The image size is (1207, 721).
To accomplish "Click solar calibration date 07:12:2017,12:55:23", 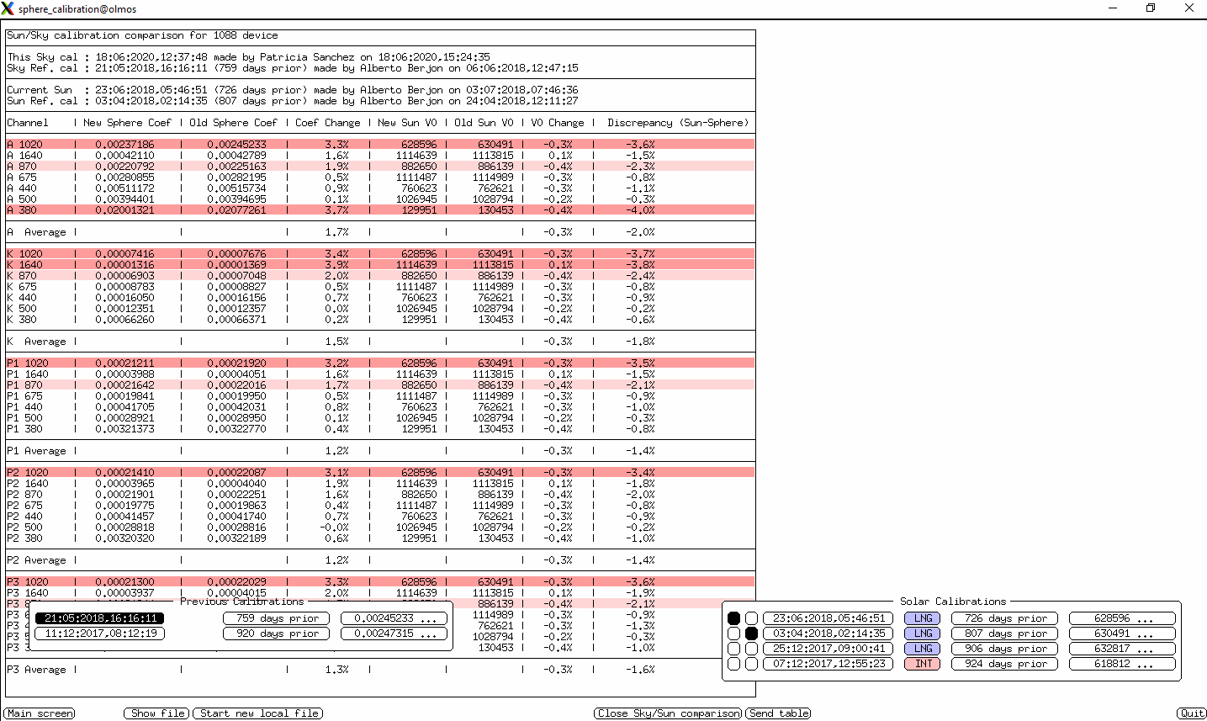I will [828, 664].
